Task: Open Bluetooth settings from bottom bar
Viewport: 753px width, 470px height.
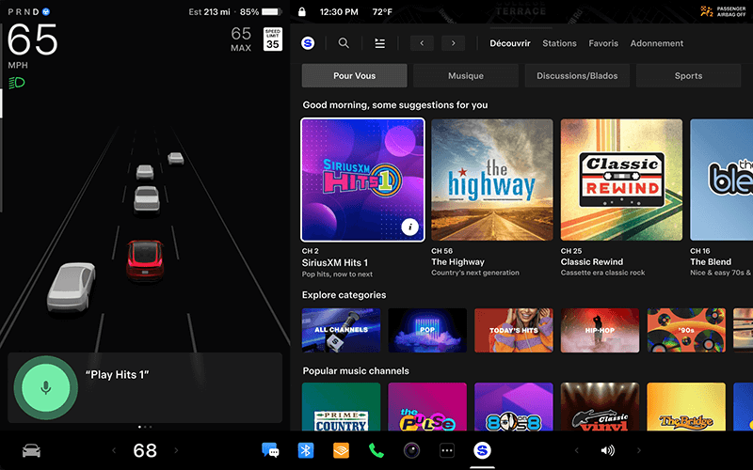Action: click(x=305, y=451)
